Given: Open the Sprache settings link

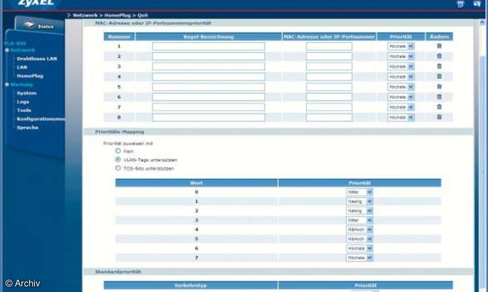Looking at the screenshot, I should point(28,127).
